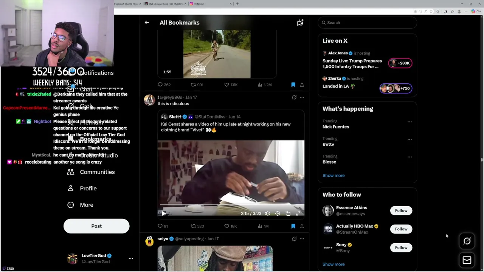
Task: Follow Actually HBO Max
Action: tap(401, 229)
